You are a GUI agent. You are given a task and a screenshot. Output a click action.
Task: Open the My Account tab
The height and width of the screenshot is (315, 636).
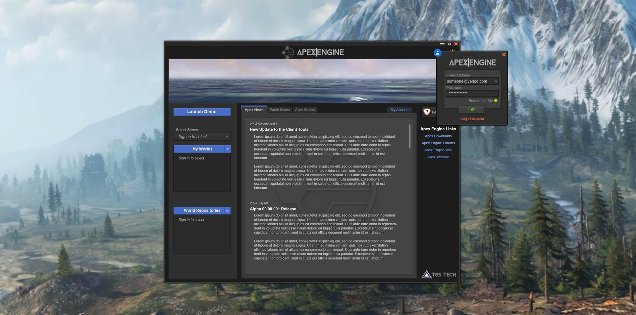point(399,110)
